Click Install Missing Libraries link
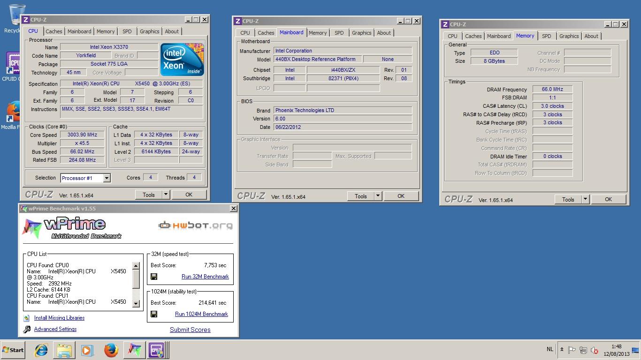Image resolution: width=641 pixels, height=360 pixels. (59, 318)
